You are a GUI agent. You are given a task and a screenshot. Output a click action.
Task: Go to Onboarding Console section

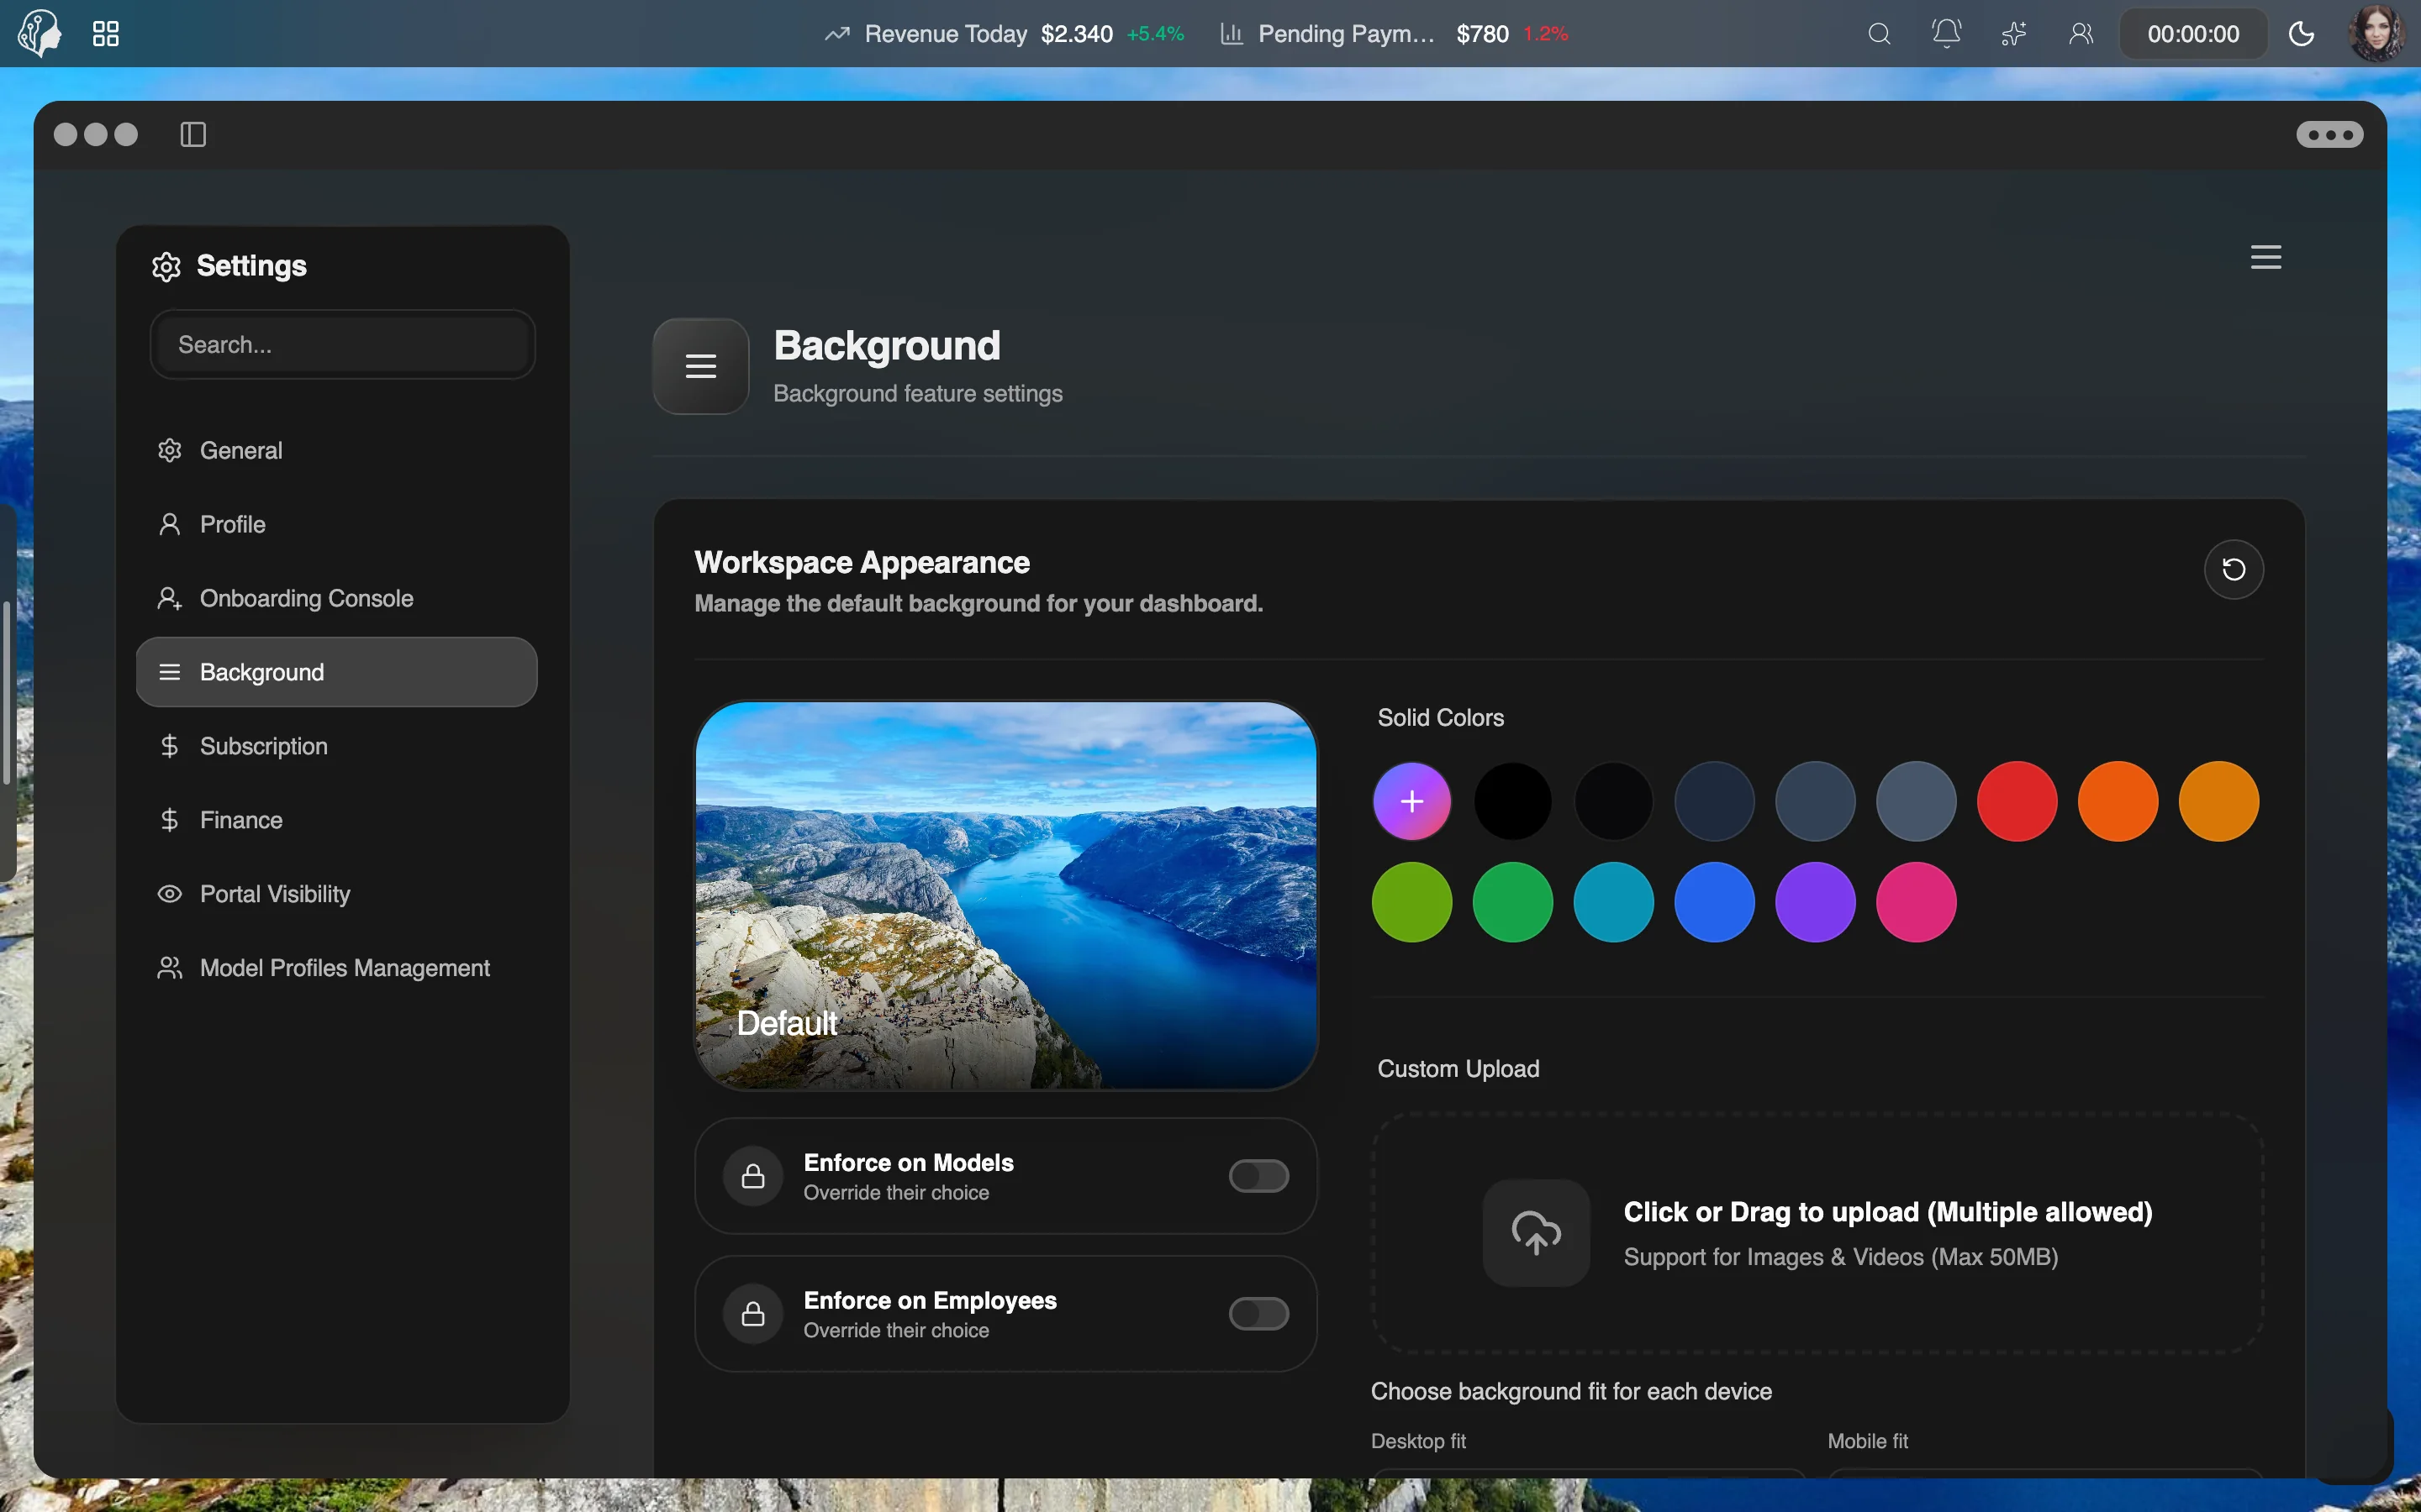336,598
